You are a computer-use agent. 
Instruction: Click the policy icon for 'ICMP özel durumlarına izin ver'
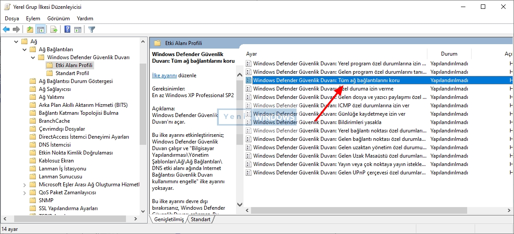click(249, 106)
